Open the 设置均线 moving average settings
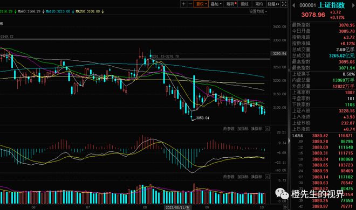This screenshot has height=210, width=356. point(258,11)
